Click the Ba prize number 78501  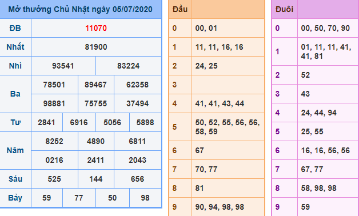pos(54,85)
